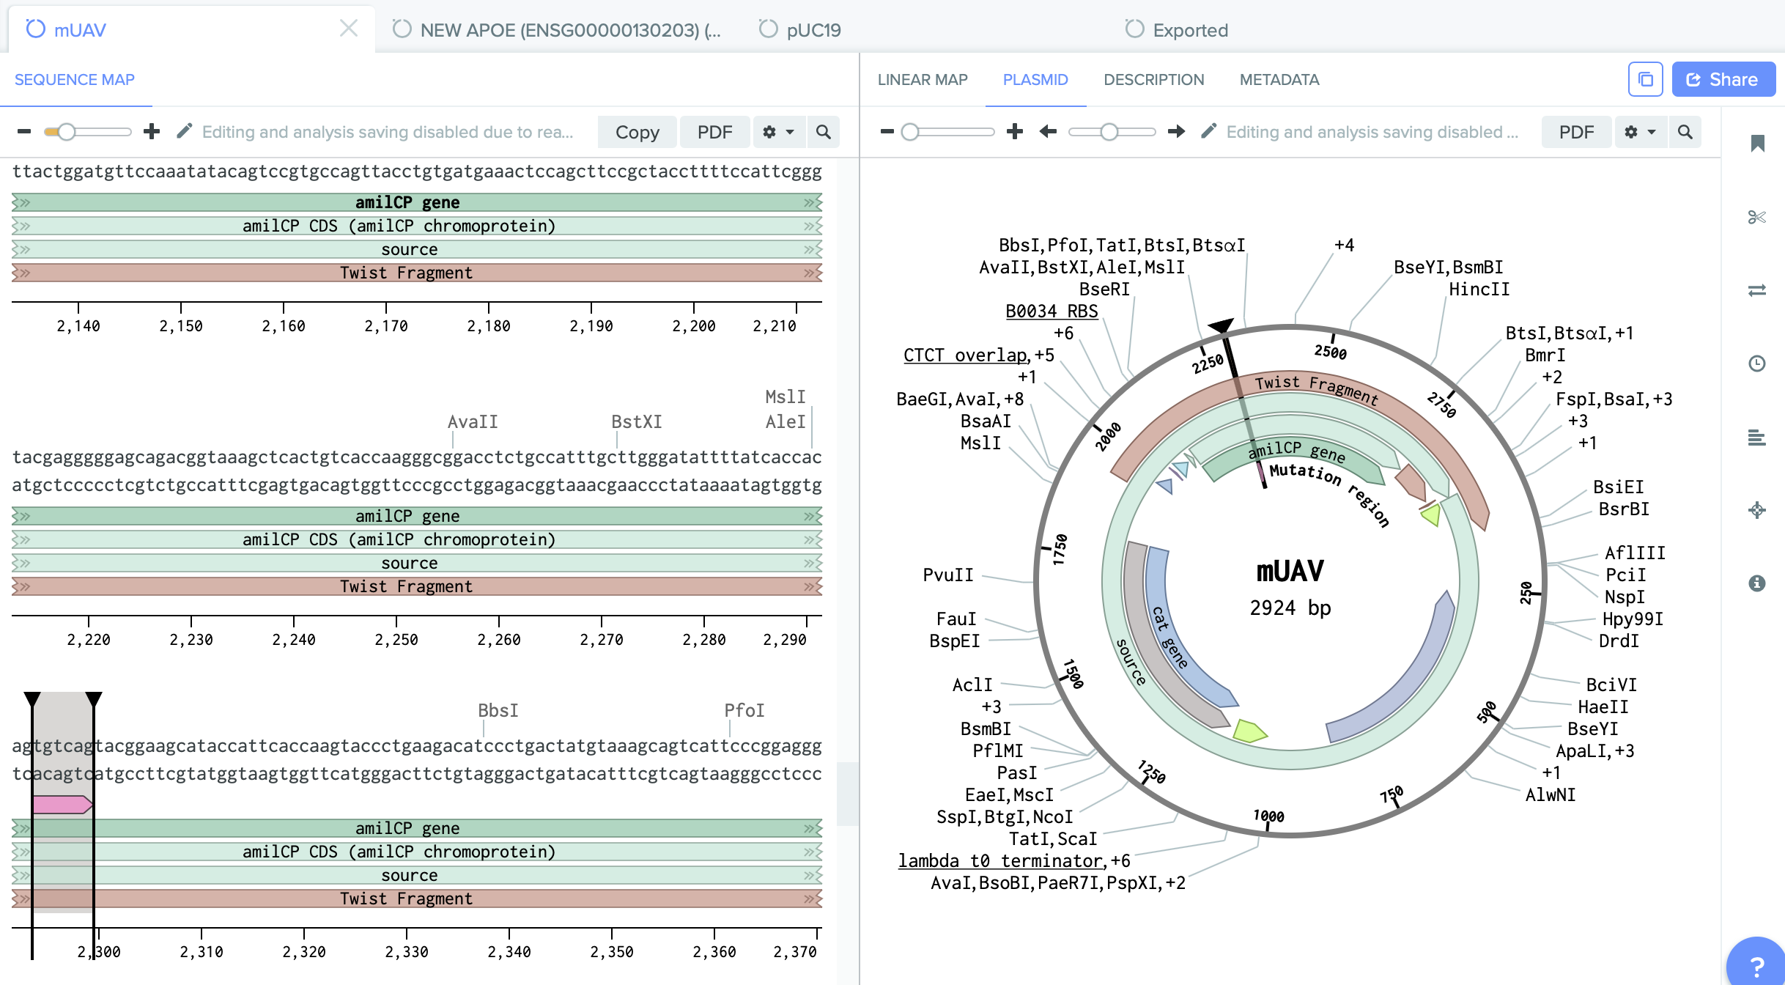Search the sequence map with magnifier icon

(824, 132)
